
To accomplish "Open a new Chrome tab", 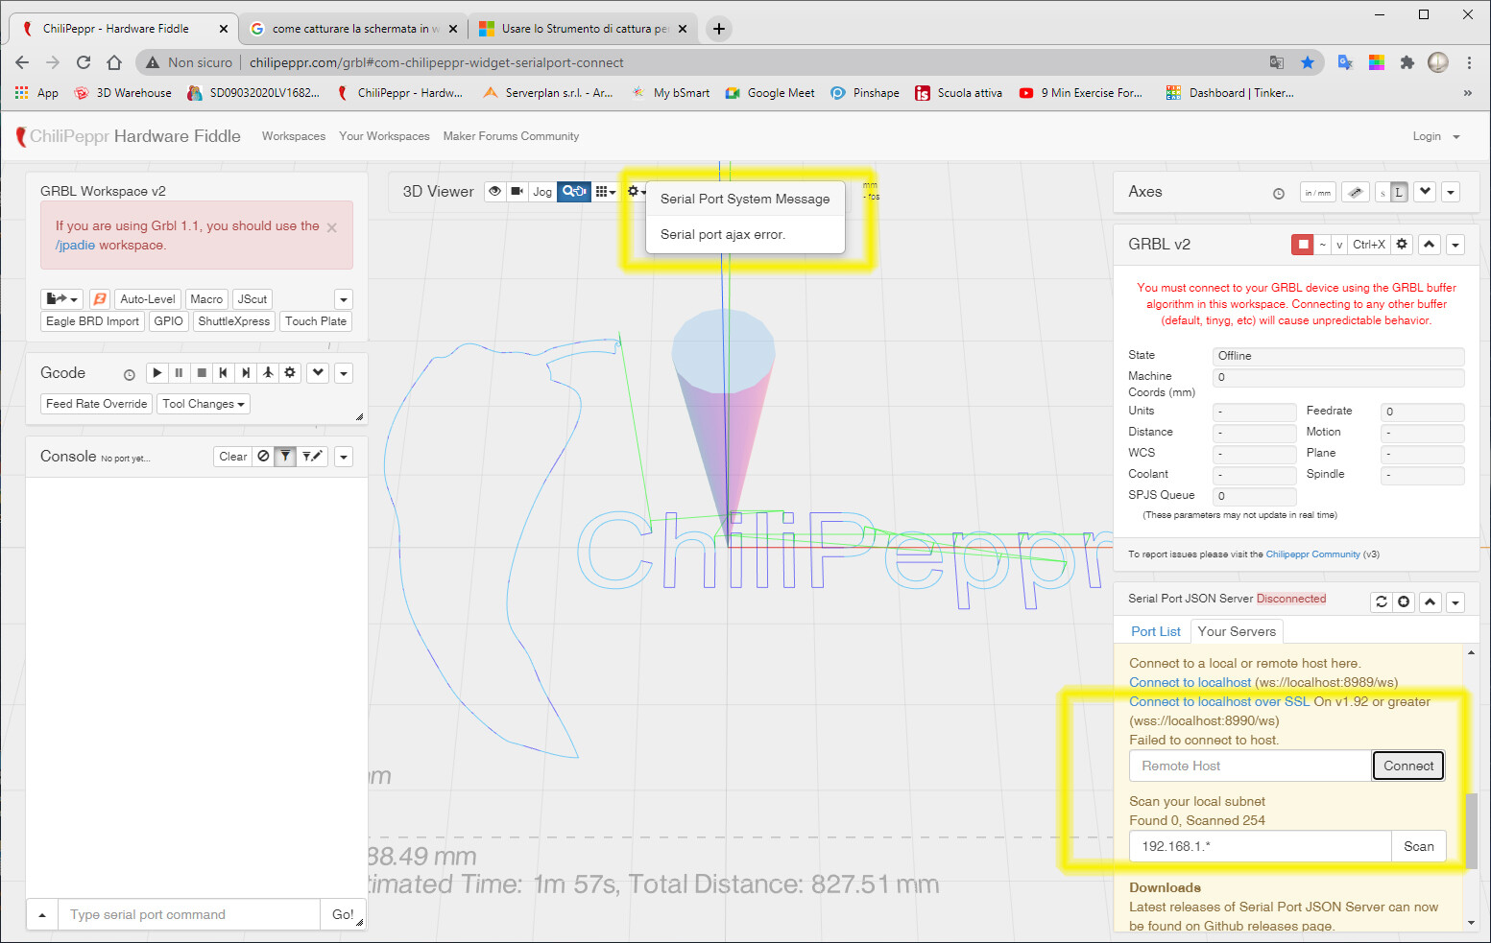I will [719, 29].
